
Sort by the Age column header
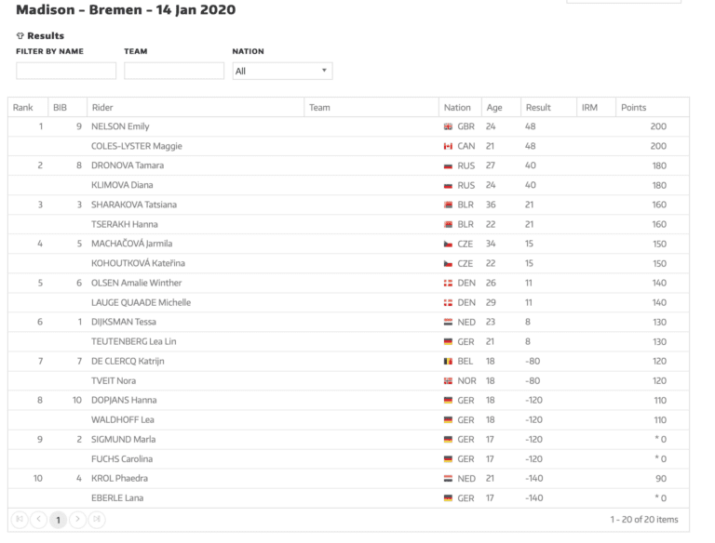coord(493,108)
